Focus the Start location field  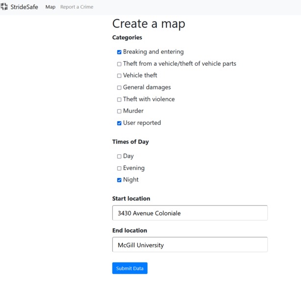click(190, 213)
